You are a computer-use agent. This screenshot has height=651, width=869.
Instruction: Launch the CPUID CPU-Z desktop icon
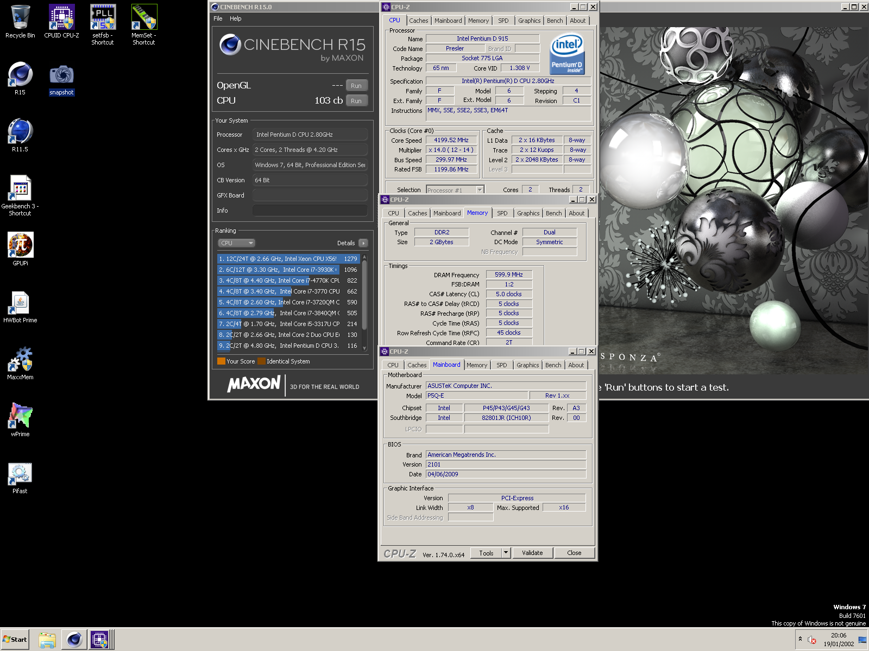pyautogui.click(x=61, y=22)
